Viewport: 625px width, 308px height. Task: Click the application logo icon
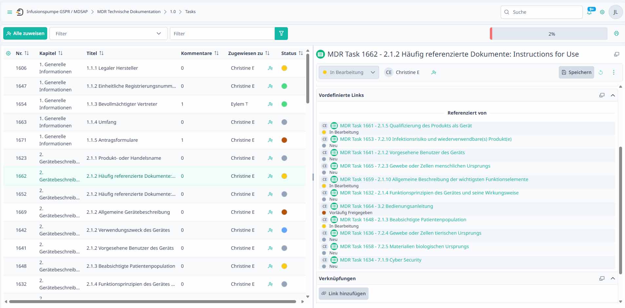[20, 12]
